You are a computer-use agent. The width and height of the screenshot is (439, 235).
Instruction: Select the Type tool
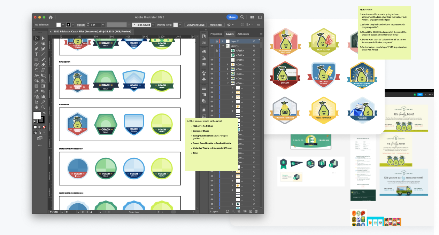[x=36, y=54]
